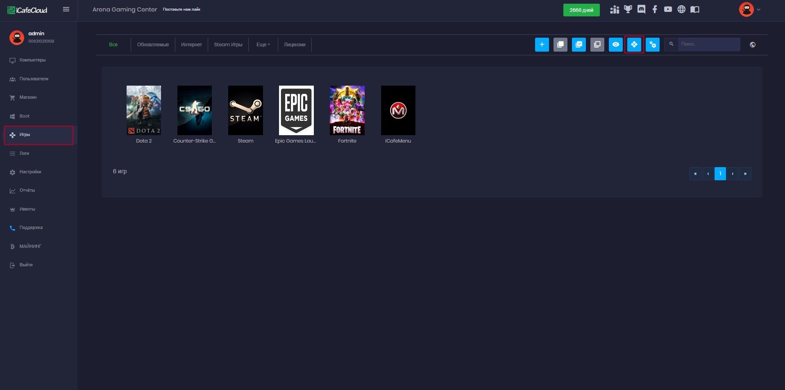
Task: Go to last page with » button
Action: coord(745,174)
